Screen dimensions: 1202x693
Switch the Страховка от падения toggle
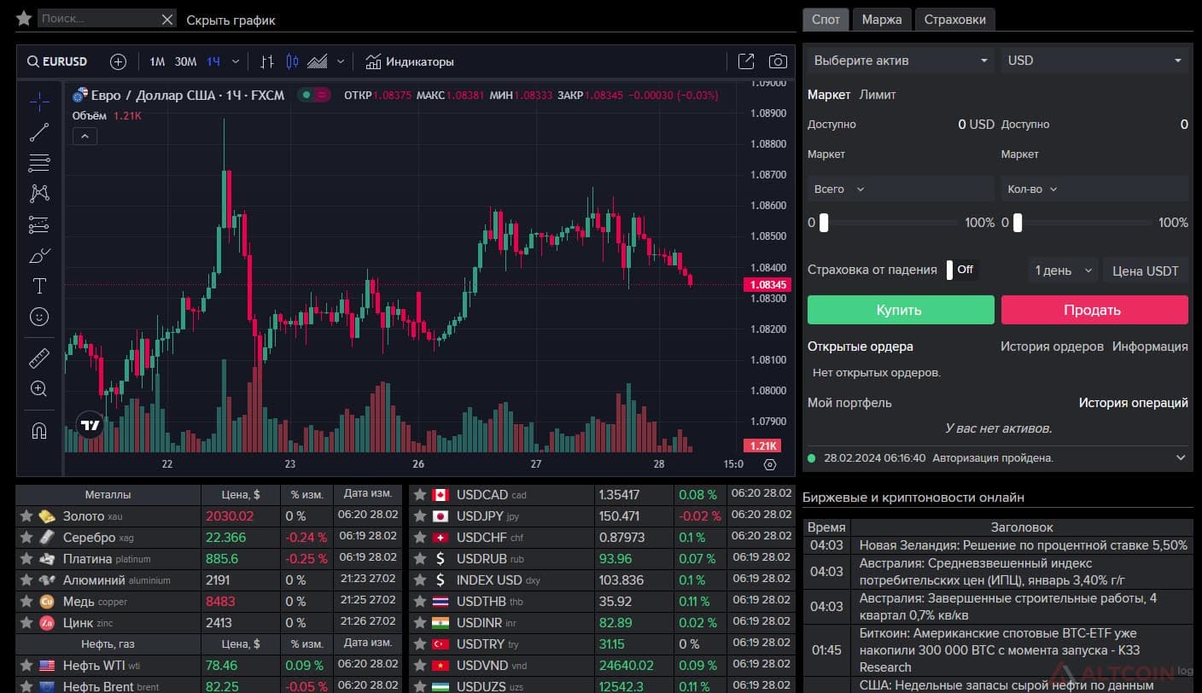point(961,270)
